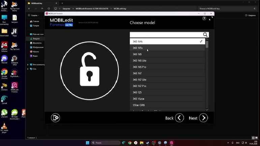
Task: Open the Happ desktop shortcut
Action: coord(15,32)
